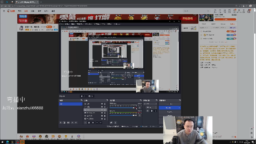The width and height of the screenshot is (256, 144).
Task: Toggle visibility eye of topmost source row
Action: pyautogui.click(x=102, y=104)
